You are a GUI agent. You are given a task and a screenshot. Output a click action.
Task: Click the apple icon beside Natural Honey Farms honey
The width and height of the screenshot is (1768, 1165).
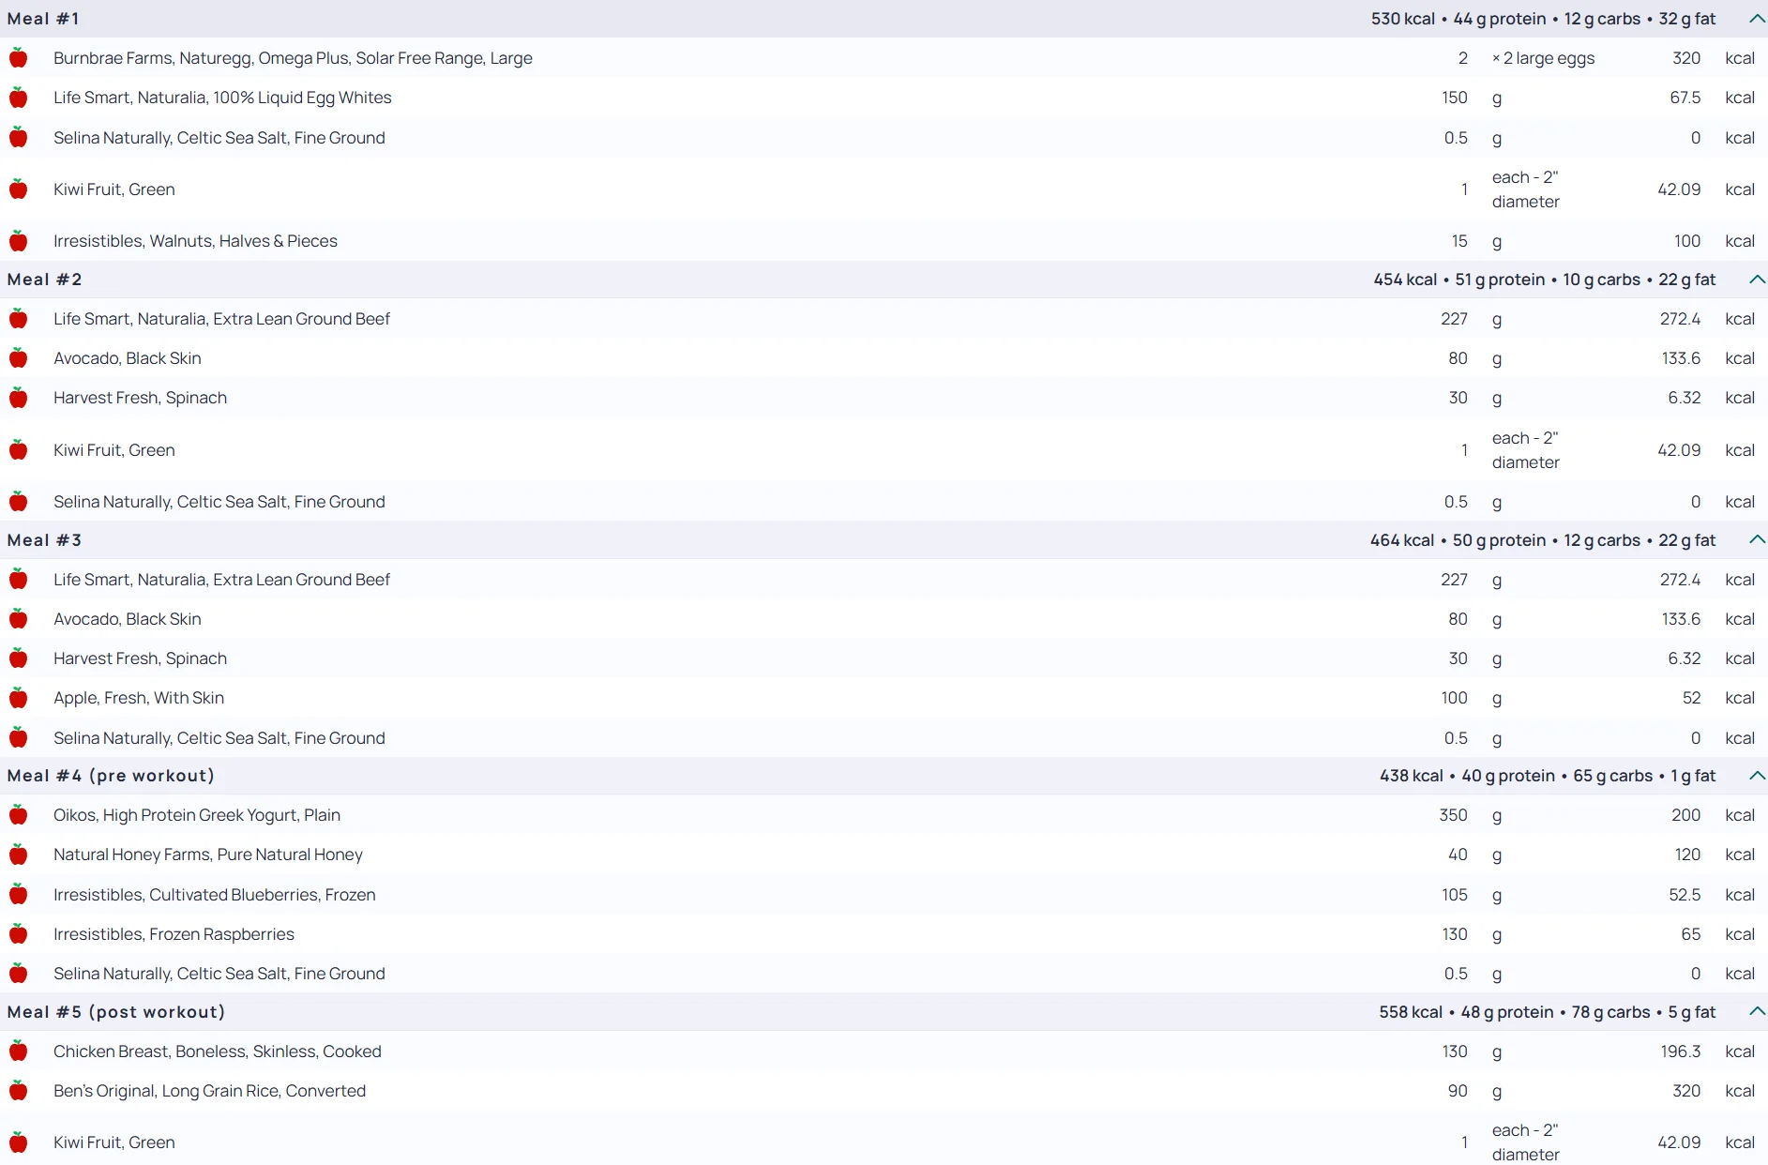pyautogui.click(x=18, y=855)
